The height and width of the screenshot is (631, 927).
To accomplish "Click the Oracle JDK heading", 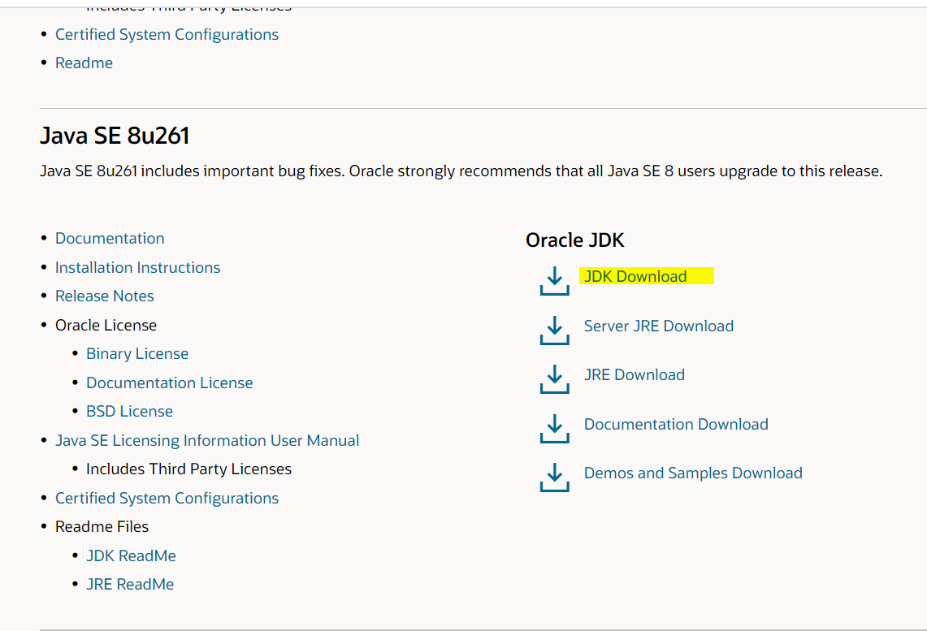I will click(574, 240).
